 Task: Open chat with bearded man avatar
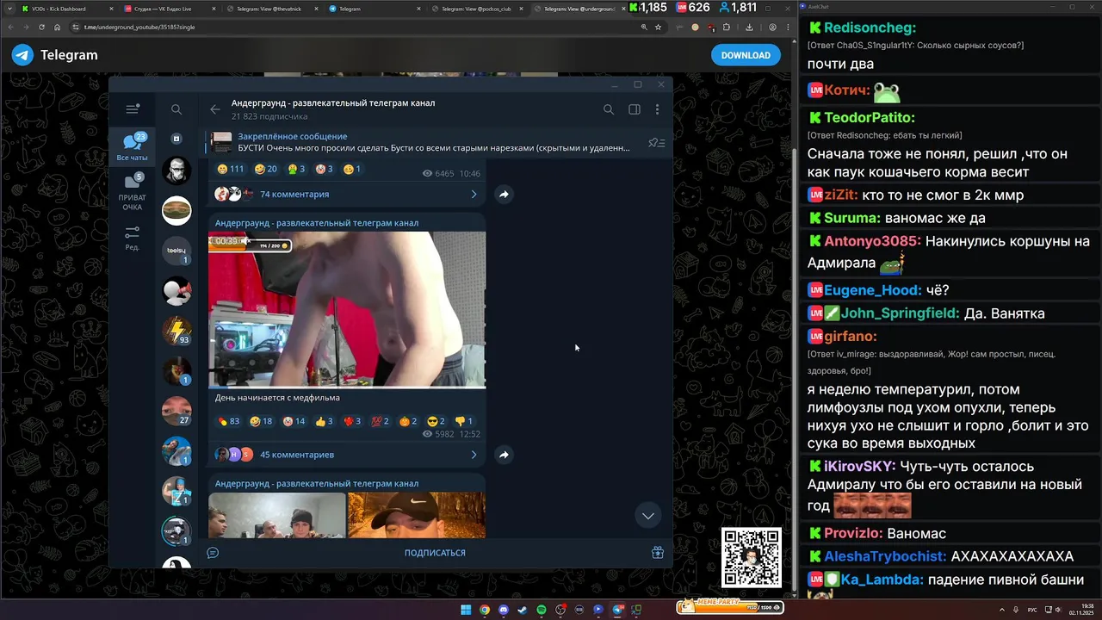[x=176, y=170]
